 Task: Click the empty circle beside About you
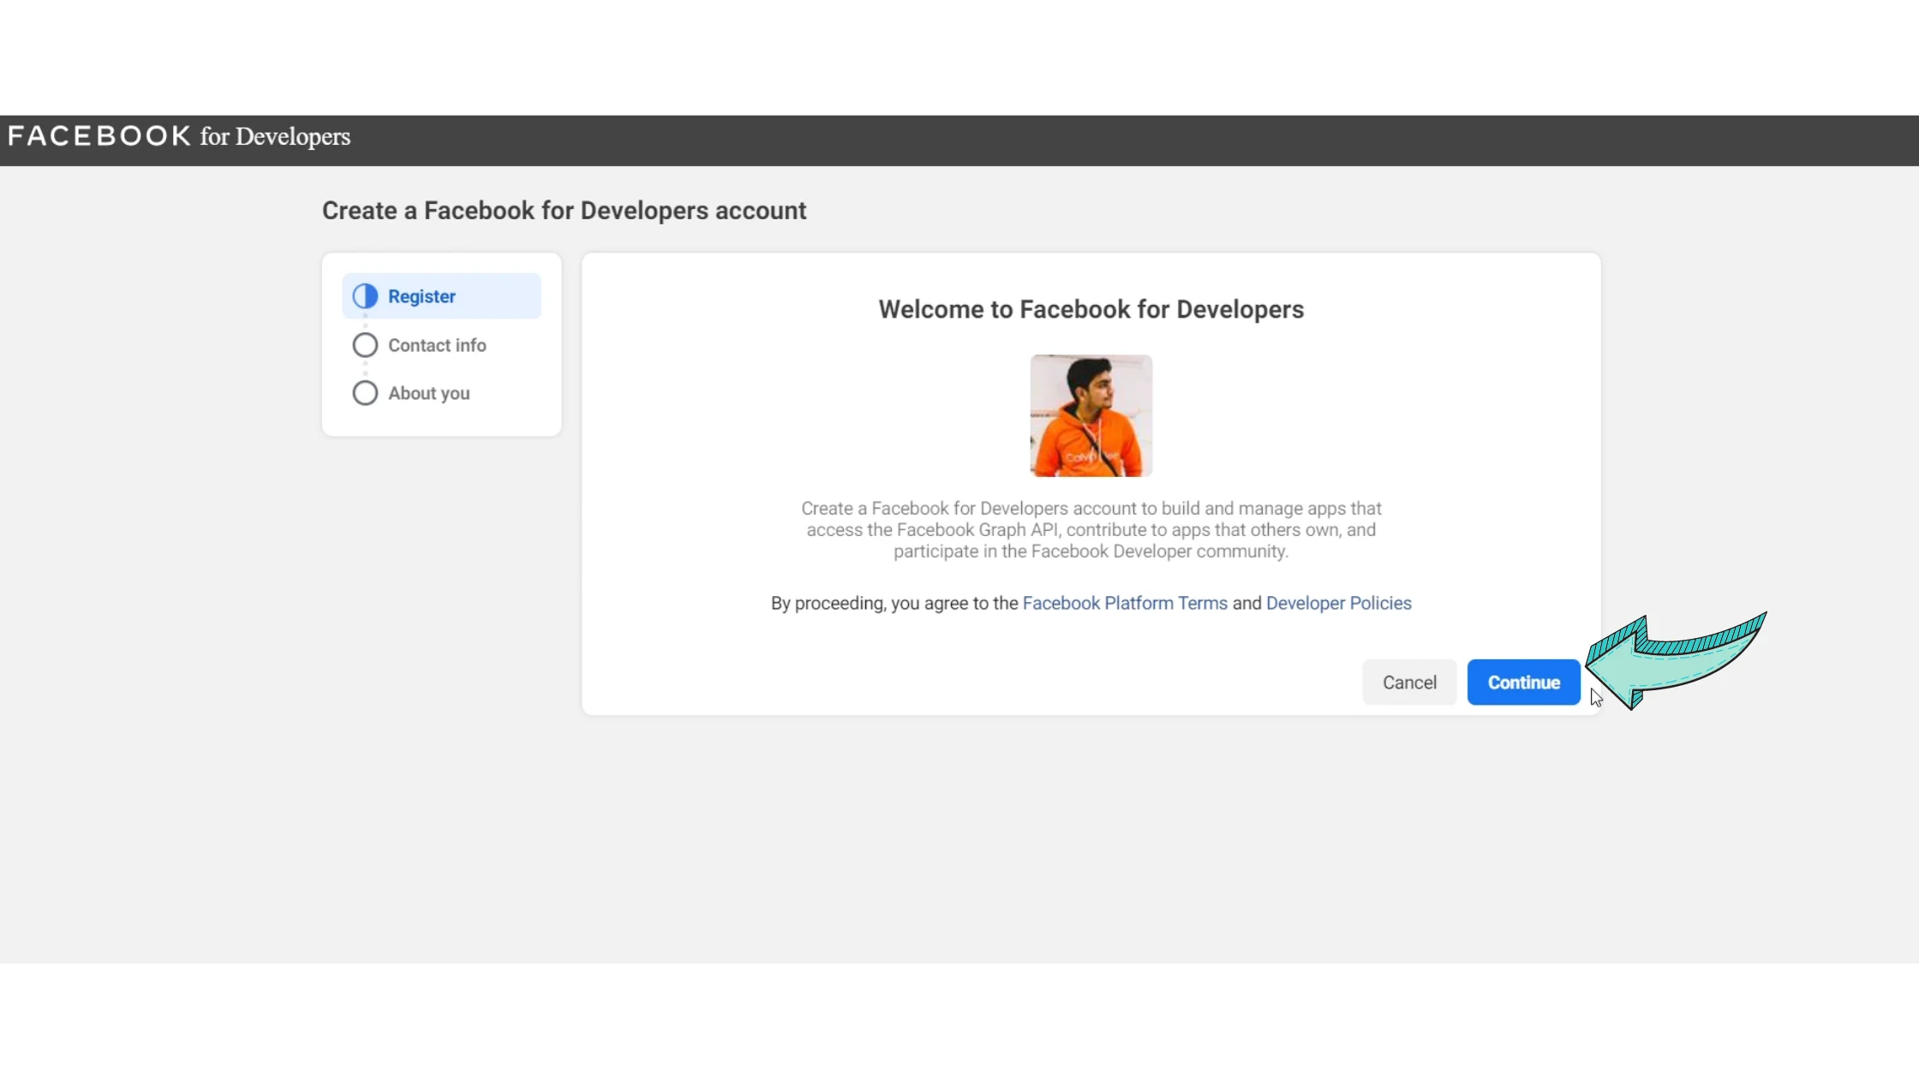tap(365, 393)
